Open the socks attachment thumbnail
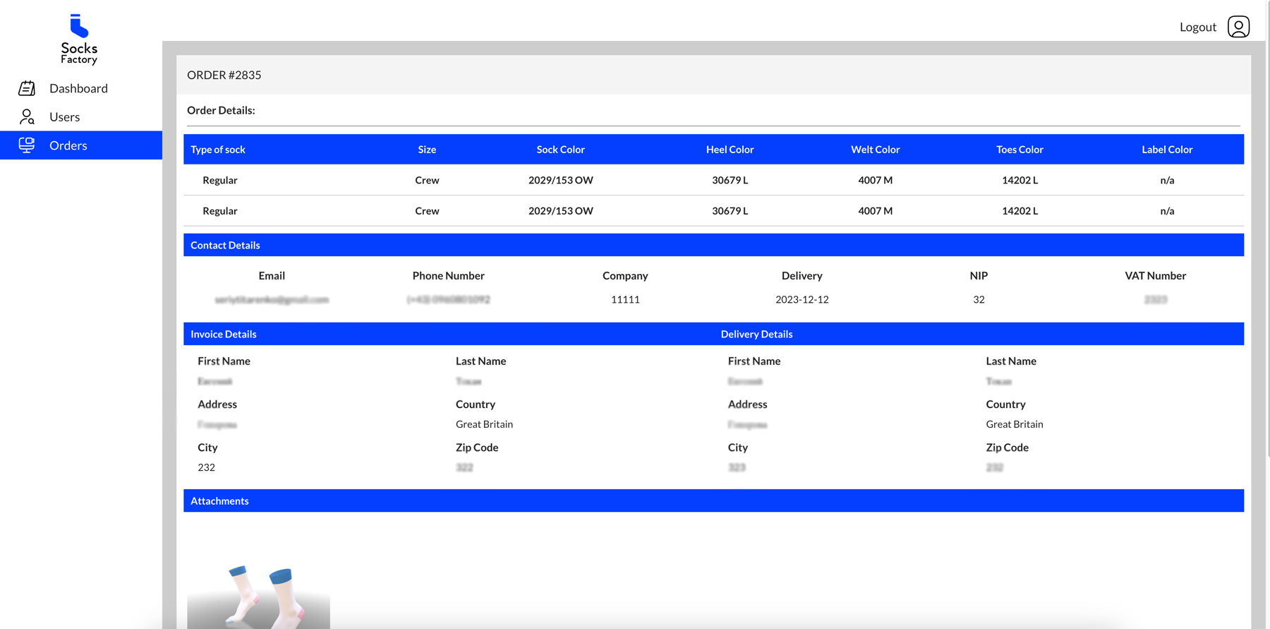 tap(258, 595)
